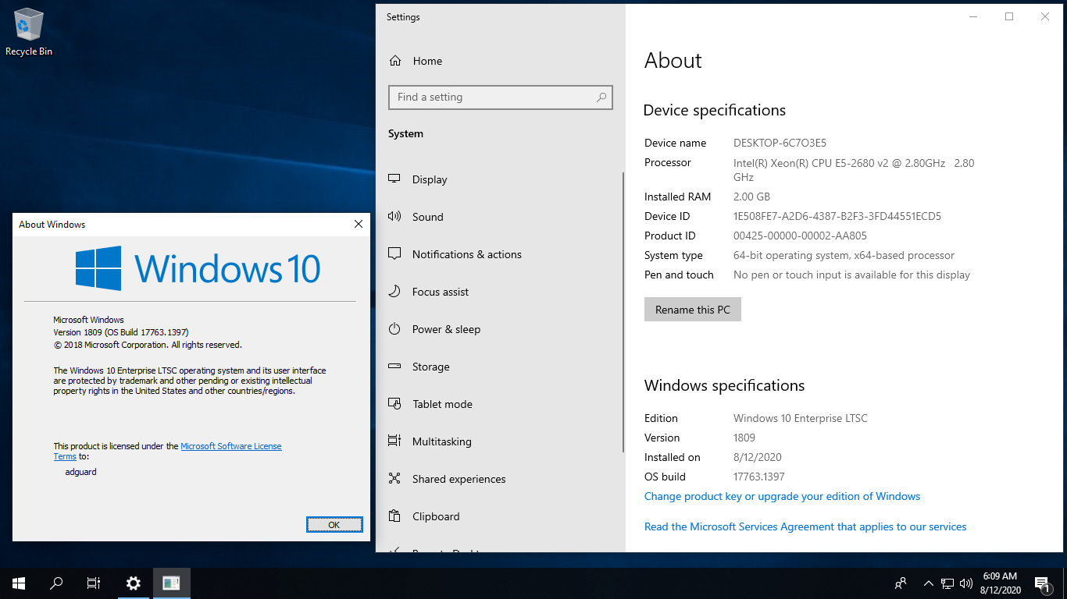Maximize the Settings window
The width and height of the screenshot is (1067, 599).
click(1009, 16)
